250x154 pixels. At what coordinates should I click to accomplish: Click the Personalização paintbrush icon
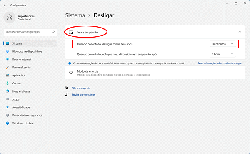(x=7, y=67)
